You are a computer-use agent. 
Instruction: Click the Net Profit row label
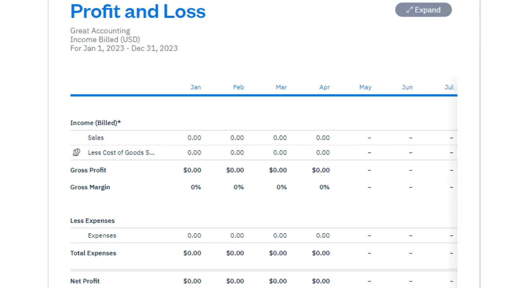pyautogui.click(x=85, y=281)
